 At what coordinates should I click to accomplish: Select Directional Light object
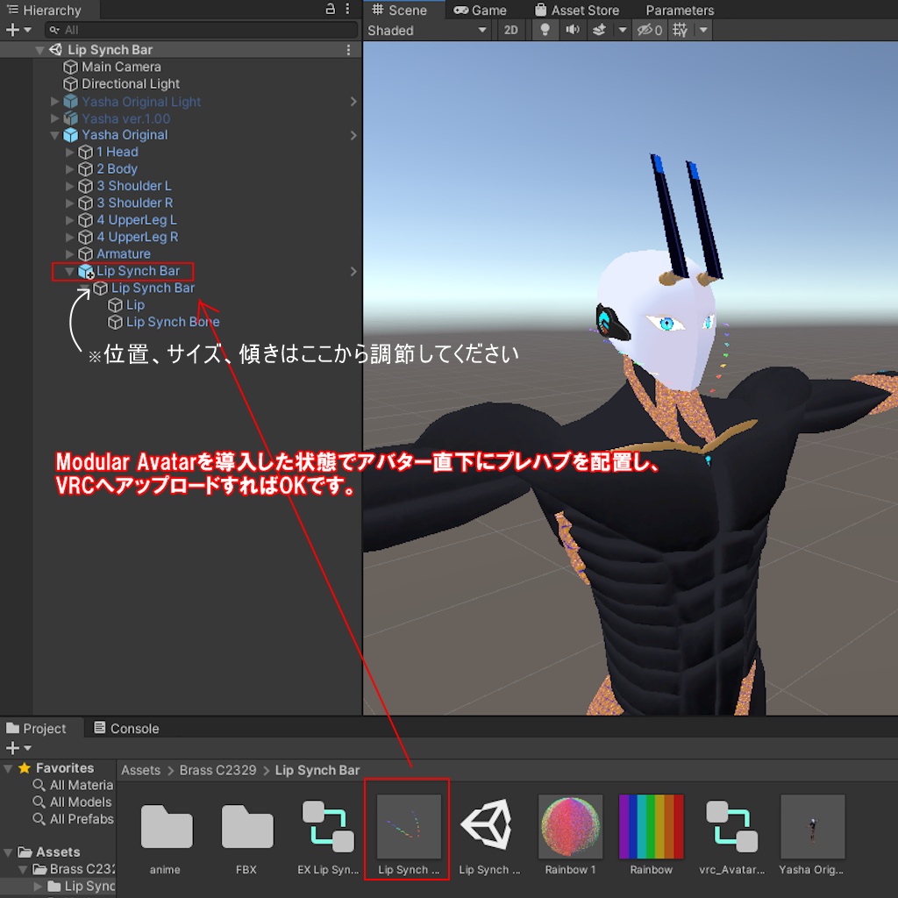130,84
